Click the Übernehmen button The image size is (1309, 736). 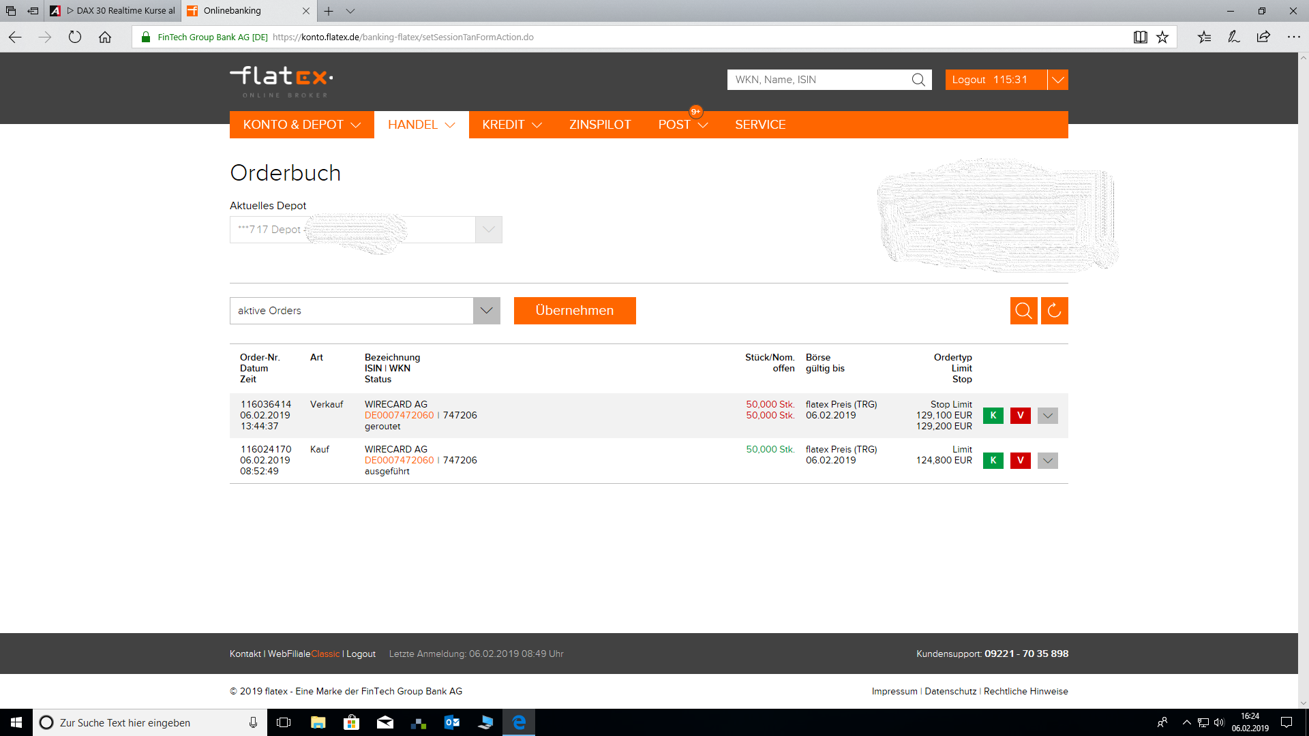[x=574, y=311]
